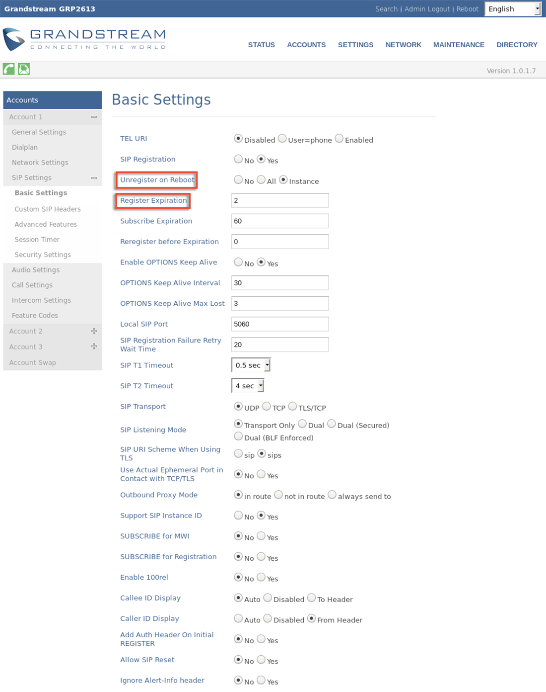The image size is (546, 692).
Task: Select Dual (BLF Enforced) listening mode
Action: click(238, 436)
